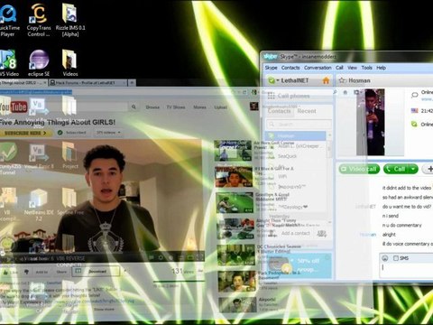Open the Videos desktop folder
433x325 pixels.
[x=70, y=63]
